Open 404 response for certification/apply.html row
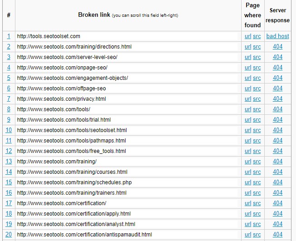Image resolution: width=296 pixels, height=241 pixels. pyautogui.click(x=277, y=214)
